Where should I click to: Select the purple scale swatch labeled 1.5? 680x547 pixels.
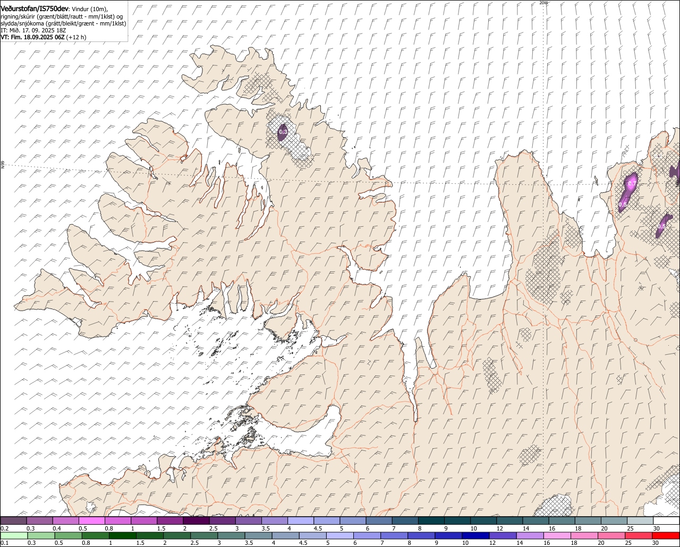coord(170,521)
